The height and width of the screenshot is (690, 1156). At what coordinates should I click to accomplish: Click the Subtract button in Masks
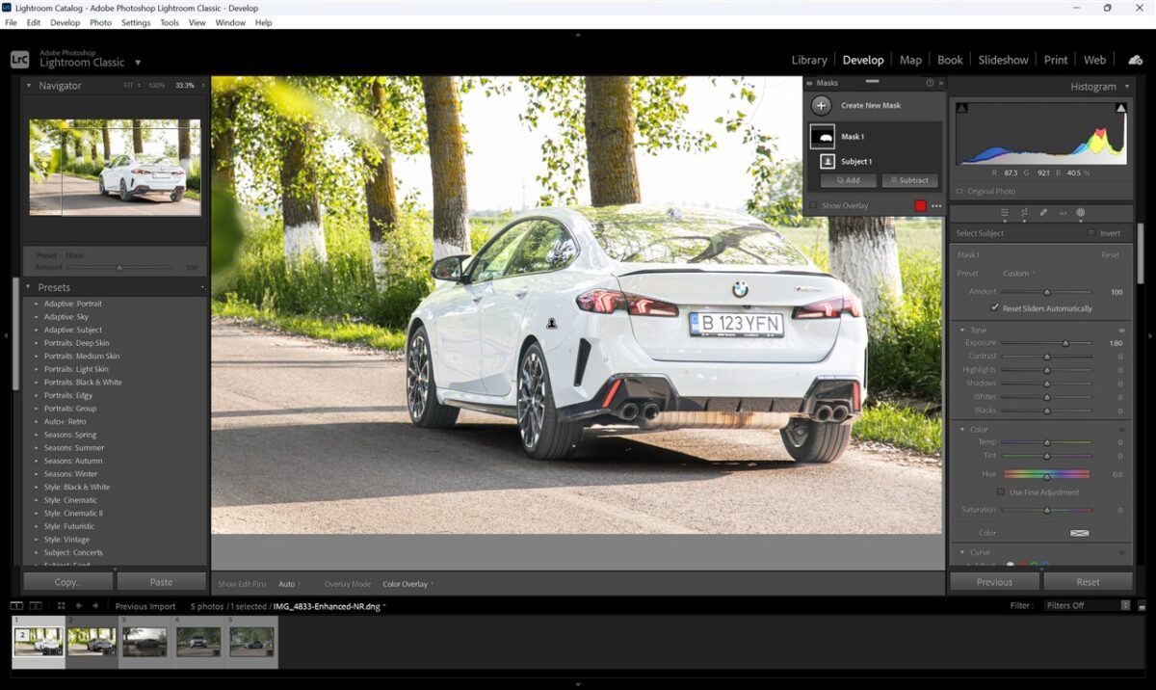tap(909, 180)
